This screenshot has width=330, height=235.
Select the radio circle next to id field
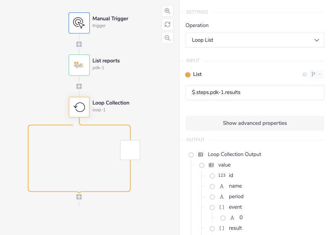212,176
